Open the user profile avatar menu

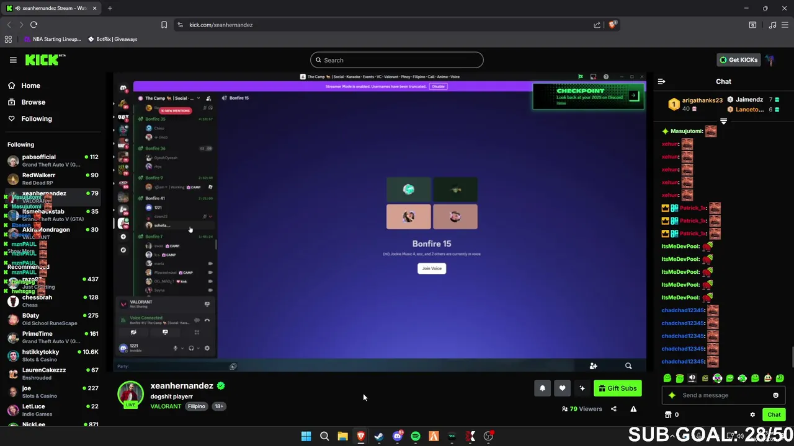coord(770,60)
